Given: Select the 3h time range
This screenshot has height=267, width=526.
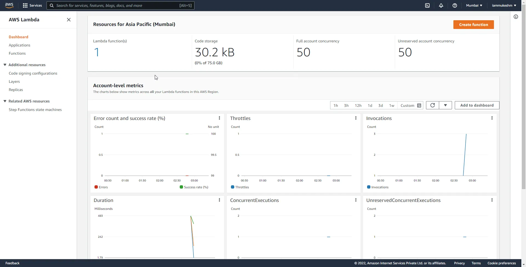Looking at the screenshot, I should (x=346, y=105).
